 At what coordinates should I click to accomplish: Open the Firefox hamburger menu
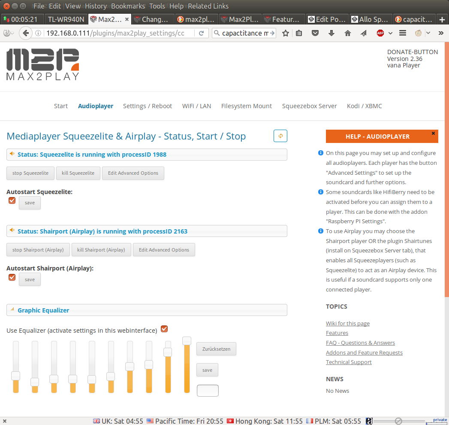tap(403, 33)
